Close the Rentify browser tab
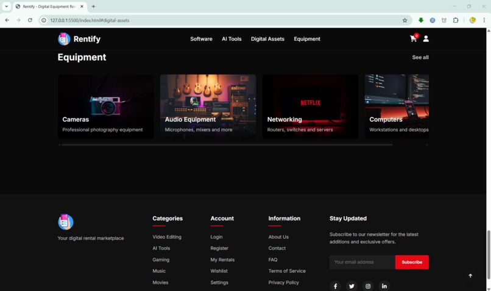Image resolution: width=491 pixels, height=291 pixels. coord(82,6)
